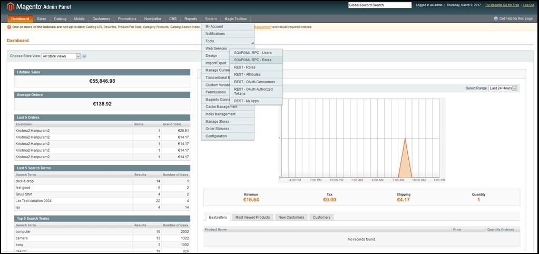Expand the Select Range dropdown
The height and width of the screenshot is (254, 539).
click(503, 88)
